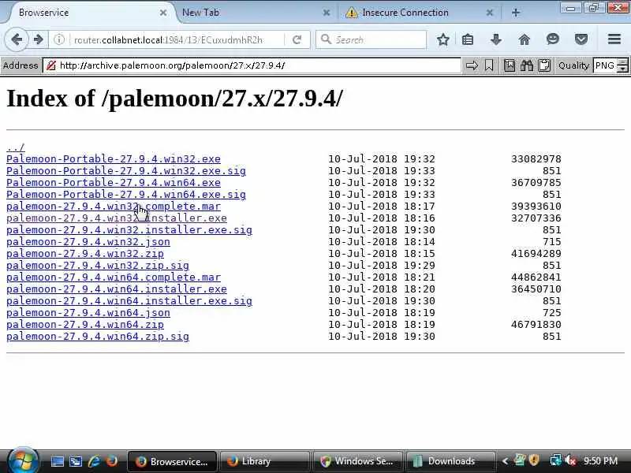Click the network tray icon

(556, 461)
